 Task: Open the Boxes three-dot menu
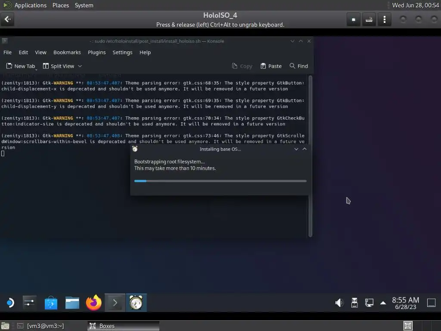[385, 19]
